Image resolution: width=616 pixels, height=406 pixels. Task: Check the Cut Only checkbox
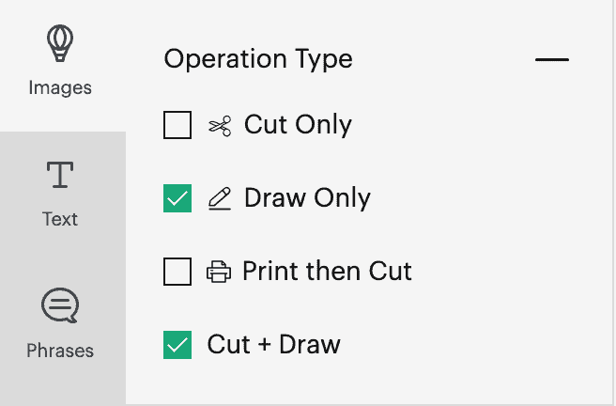(177, 125)
